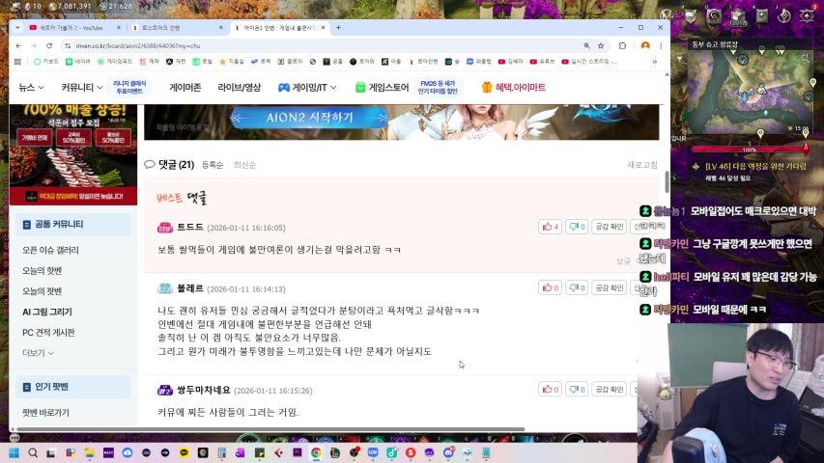Open AI 그림 그리기 in sidebar
Screen dimensions: 824x463
click(46, 312)
